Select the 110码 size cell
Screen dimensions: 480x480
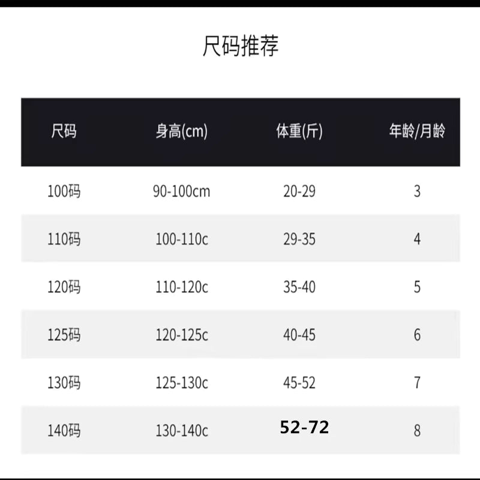coord(64,239)
